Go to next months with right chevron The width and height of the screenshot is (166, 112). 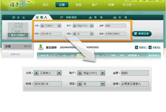coord(103,56)
